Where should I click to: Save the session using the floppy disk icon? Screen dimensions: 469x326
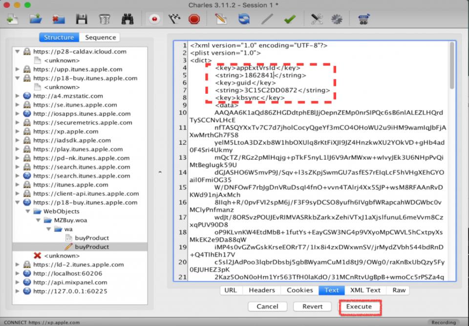coord(81,19)
